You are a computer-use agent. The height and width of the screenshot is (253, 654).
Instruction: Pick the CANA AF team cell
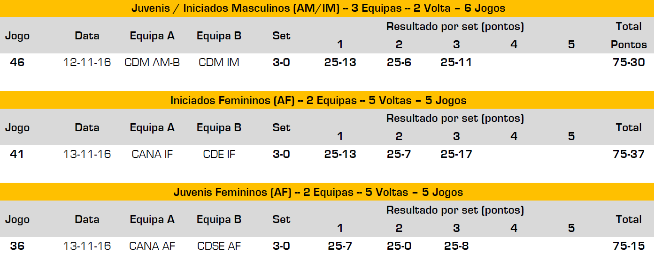(152, 246)
